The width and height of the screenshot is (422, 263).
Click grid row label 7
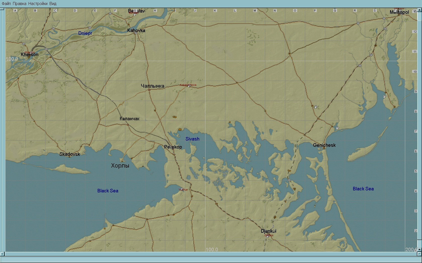point(416,131)
